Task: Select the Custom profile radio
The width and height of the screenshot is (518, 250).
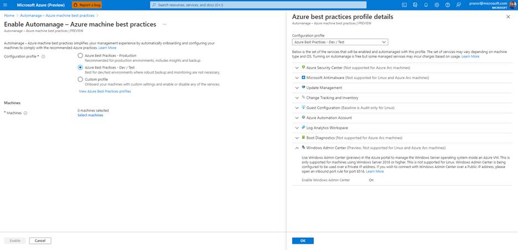Action: tap(80, 79)
